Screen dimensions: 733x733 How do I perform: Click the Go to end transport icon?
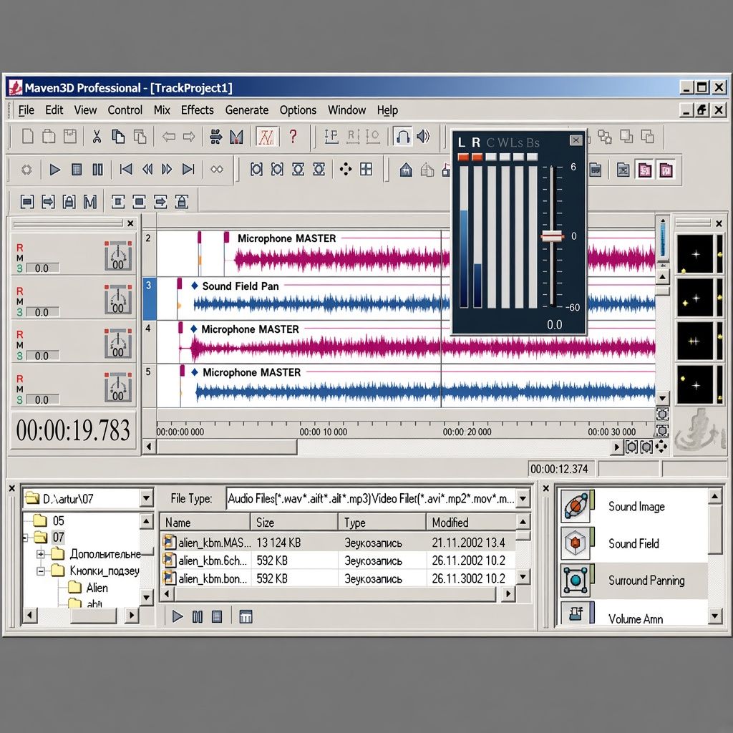[188, 169]
